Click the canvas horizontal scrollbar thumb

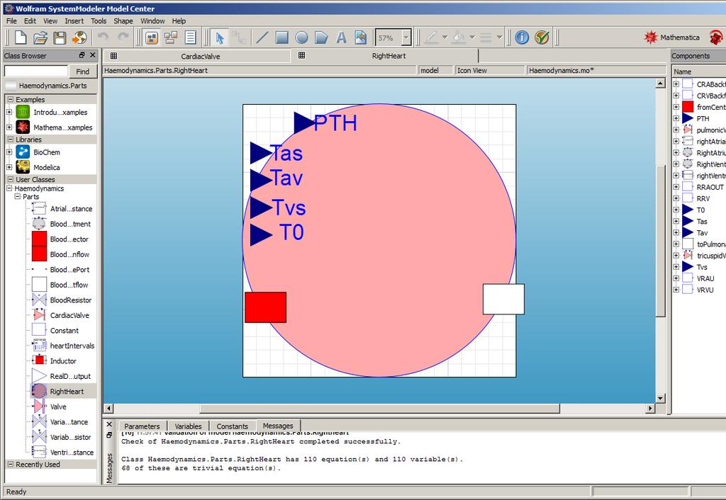click(380, 409)
